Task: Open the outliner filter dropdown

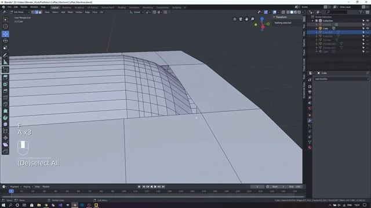Action: point(361,12)
